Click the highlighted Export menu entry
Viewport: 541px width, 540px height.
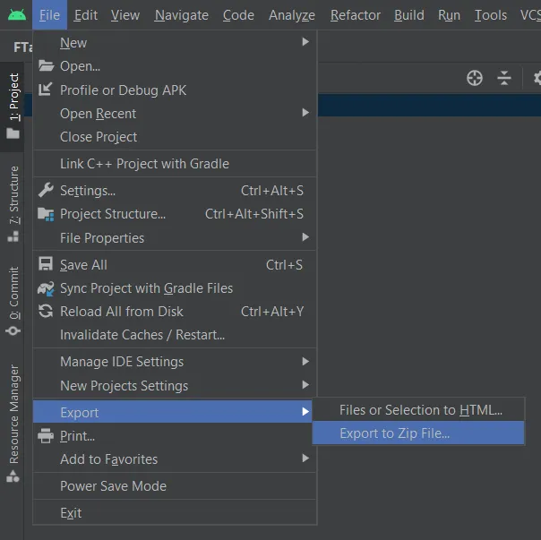(173, 412)
